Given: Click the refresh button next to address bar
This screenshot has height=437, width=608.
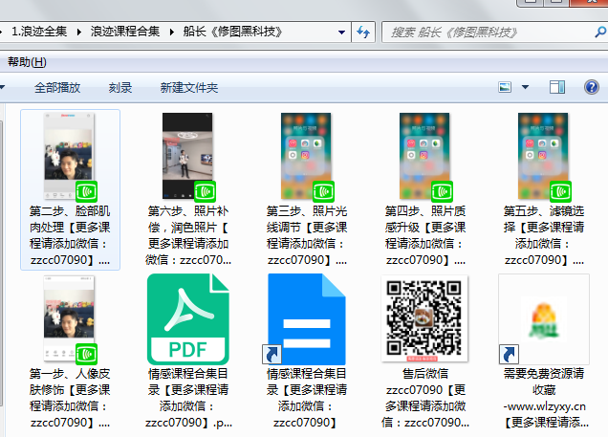Looking at the screenshot, I should tap(363, 32).
